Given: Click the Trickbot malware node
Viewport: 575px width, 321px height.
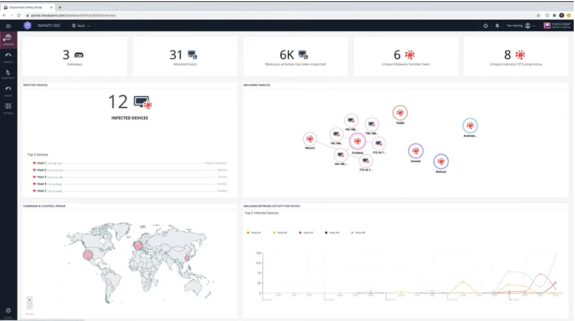Looking at the screenshot, I should click(x=357, y=142).
